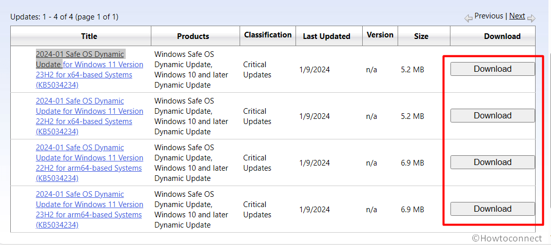
Task: Download the 23H2 arm64-based update
Action: coord(493,209)
